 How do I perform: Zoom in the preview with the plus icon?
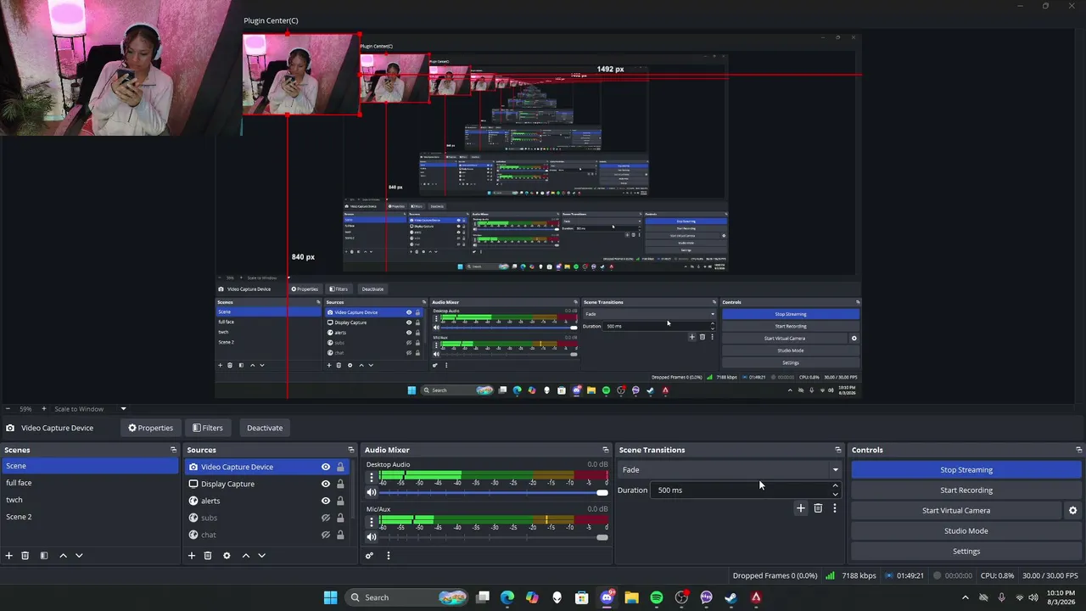click(45, 409)
